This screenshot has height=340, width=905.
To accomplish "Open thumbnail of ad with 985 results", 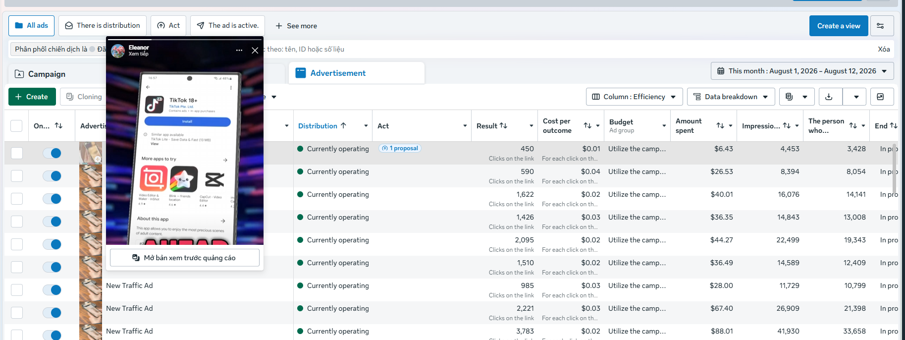I will point(91,290).
